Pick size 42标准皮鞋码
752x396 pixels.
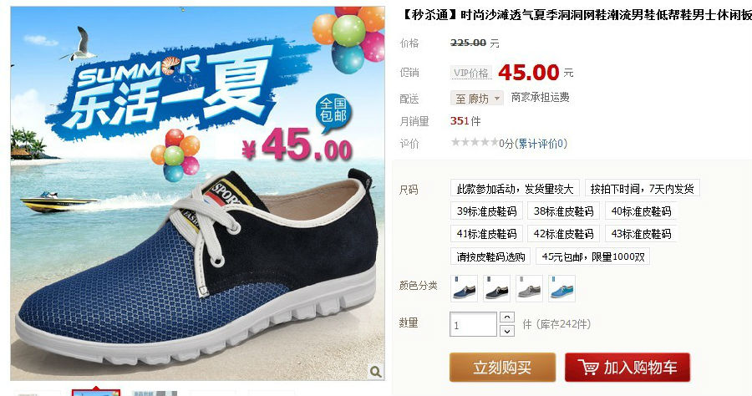point(563,234)
